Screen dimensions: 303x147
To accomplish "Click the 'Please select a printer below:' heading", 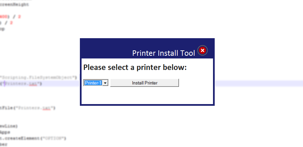I will click(x=135, y=67).
